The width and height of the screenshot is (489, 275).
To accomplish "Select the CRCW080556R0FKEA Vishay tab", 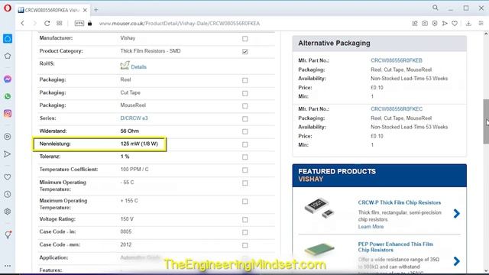I will tap(53, 10).
